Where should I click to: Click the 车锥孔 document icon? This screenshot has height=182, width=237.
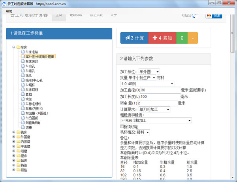click(23, 71)
